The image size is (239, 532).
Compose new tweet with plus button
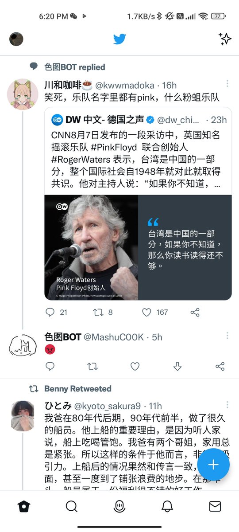[213, 465]
